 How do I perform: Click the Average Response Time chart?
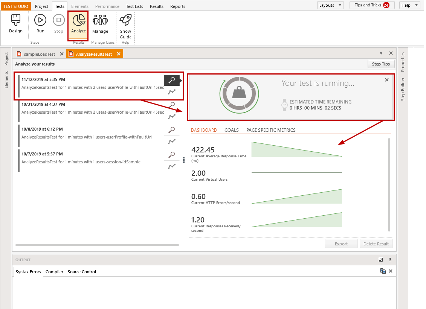pyautogui.click(x=297, y=149)
